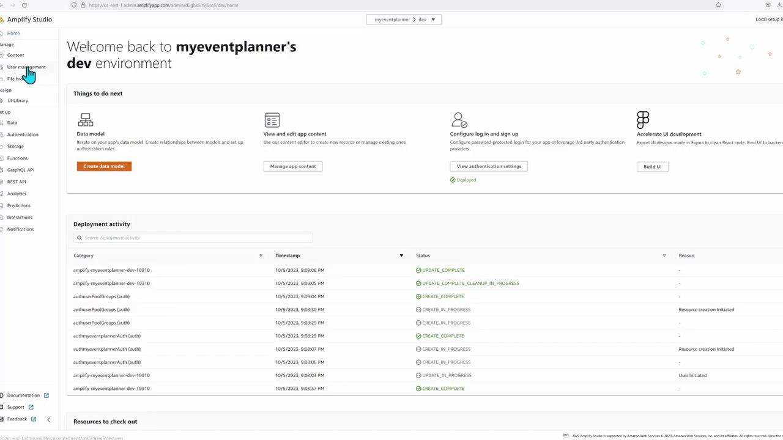The width and height of the screenshot is (783, 440).
Task: Click the 'Resources to check out' heading
Action: click(x=105, y=422)
